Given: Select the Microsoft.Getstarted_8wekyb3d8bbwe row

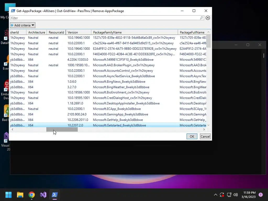Looking at the screenshot, I should 108,125.
